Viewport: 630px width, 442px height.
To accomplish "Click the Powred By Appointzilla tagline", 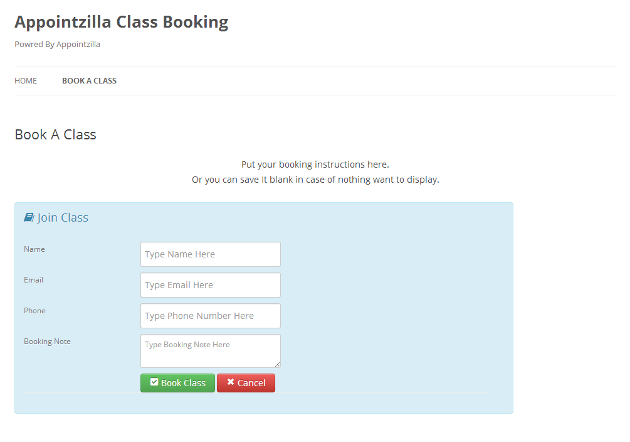I will coord(57,45).
